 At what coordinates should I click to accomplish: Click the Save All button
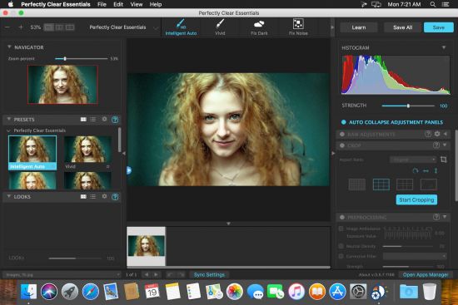tap(402, 27)
